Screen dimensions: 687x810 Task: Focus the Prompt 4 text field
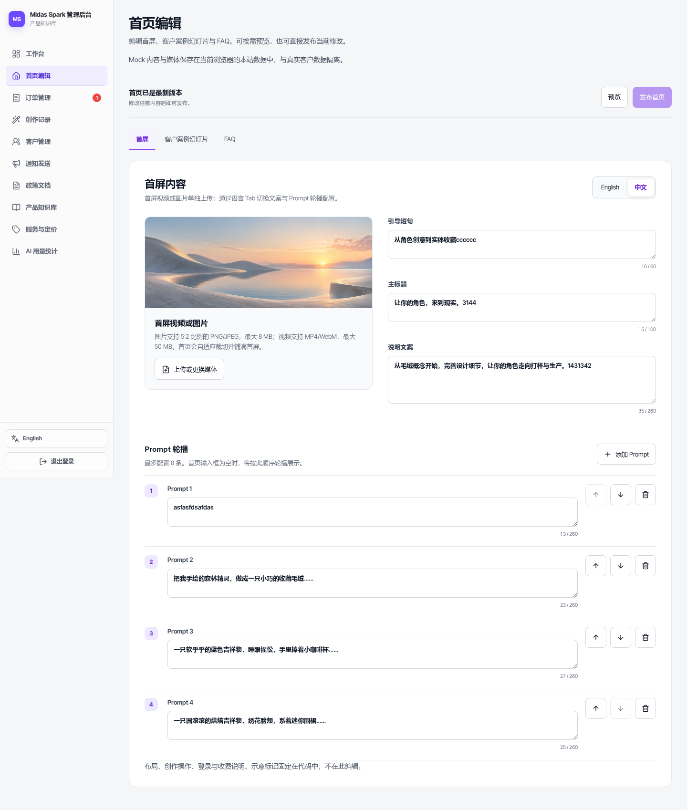(373, 726)
